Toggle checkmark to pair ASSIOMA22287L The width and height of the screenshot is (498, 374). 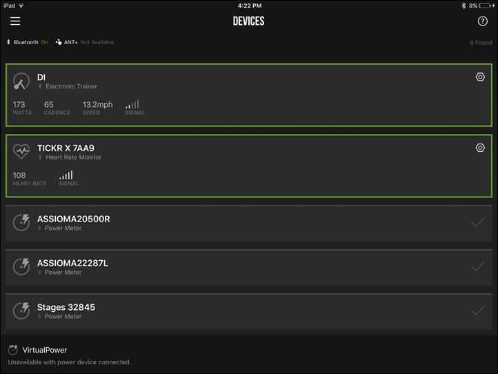[478, 266]
